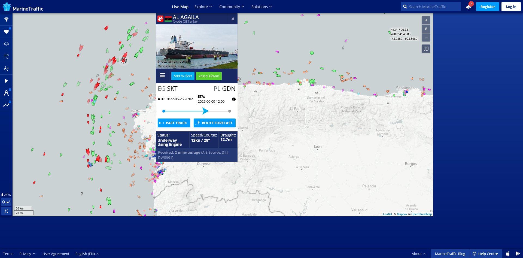The height and width of the screenshot is (258, 523).
Task: Open My Fleets heart icon
Action: pyautogui.click(x=6, y=32)
